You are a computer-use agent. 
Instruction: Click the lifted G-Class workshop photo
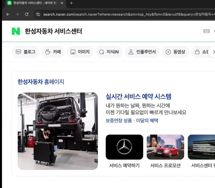click(58, 131)
